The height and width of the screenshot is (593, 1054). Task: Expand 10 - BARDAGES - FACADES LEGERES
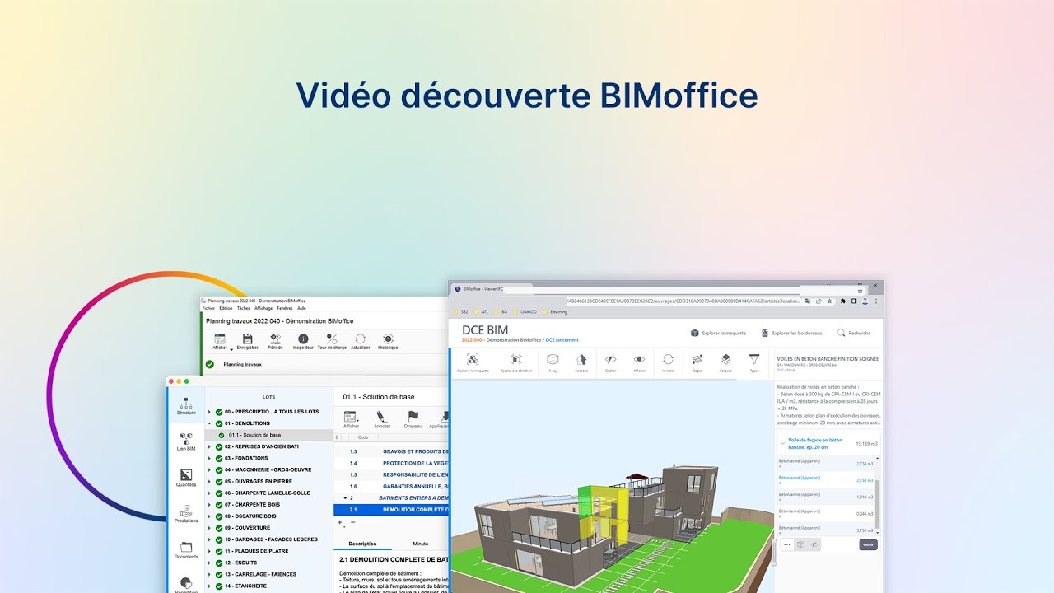click(209, 539)
